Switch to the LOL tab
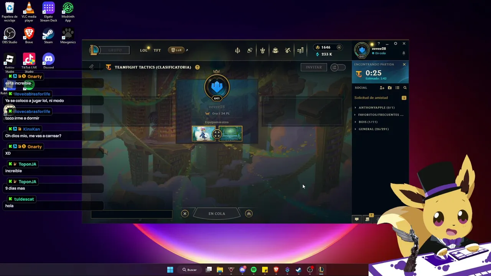The height and width of the screenshot is (276, 491). point(144,50)
